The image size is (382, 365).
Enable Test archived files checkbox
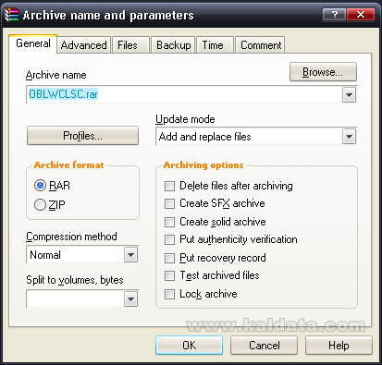click(169, 275)
